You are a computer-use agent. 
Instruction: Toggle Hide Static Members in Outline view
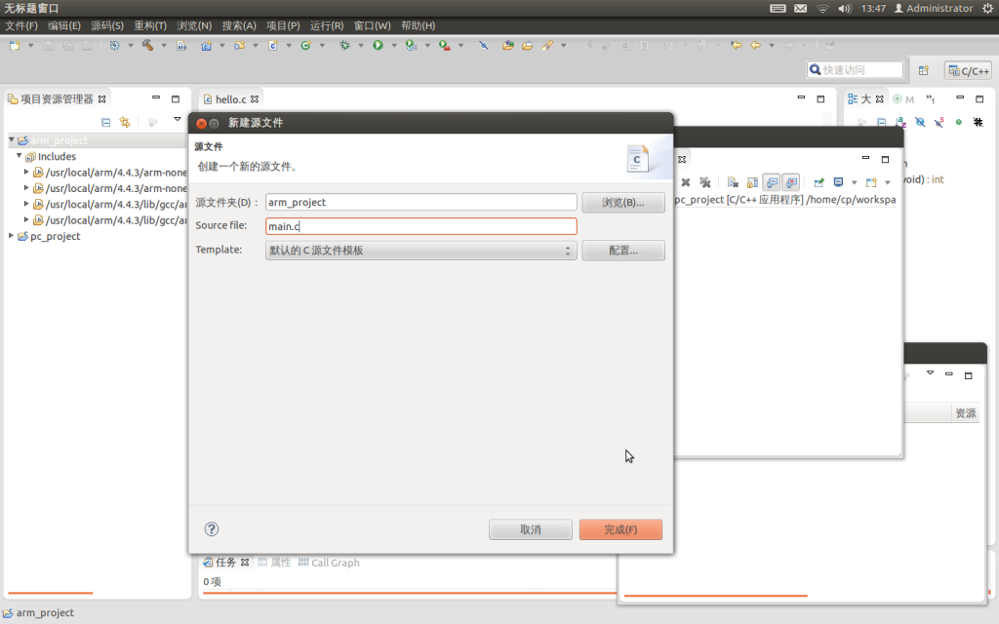tap(939, 121)
